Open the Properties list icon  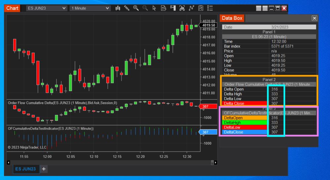(x=210, y=8)
